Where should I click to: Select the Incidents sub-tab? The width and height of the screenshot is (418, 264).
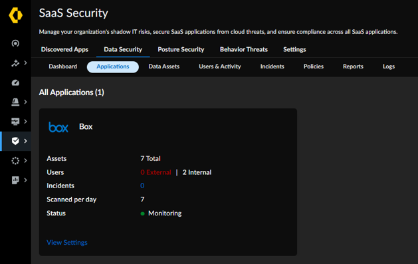click(272, 66)
